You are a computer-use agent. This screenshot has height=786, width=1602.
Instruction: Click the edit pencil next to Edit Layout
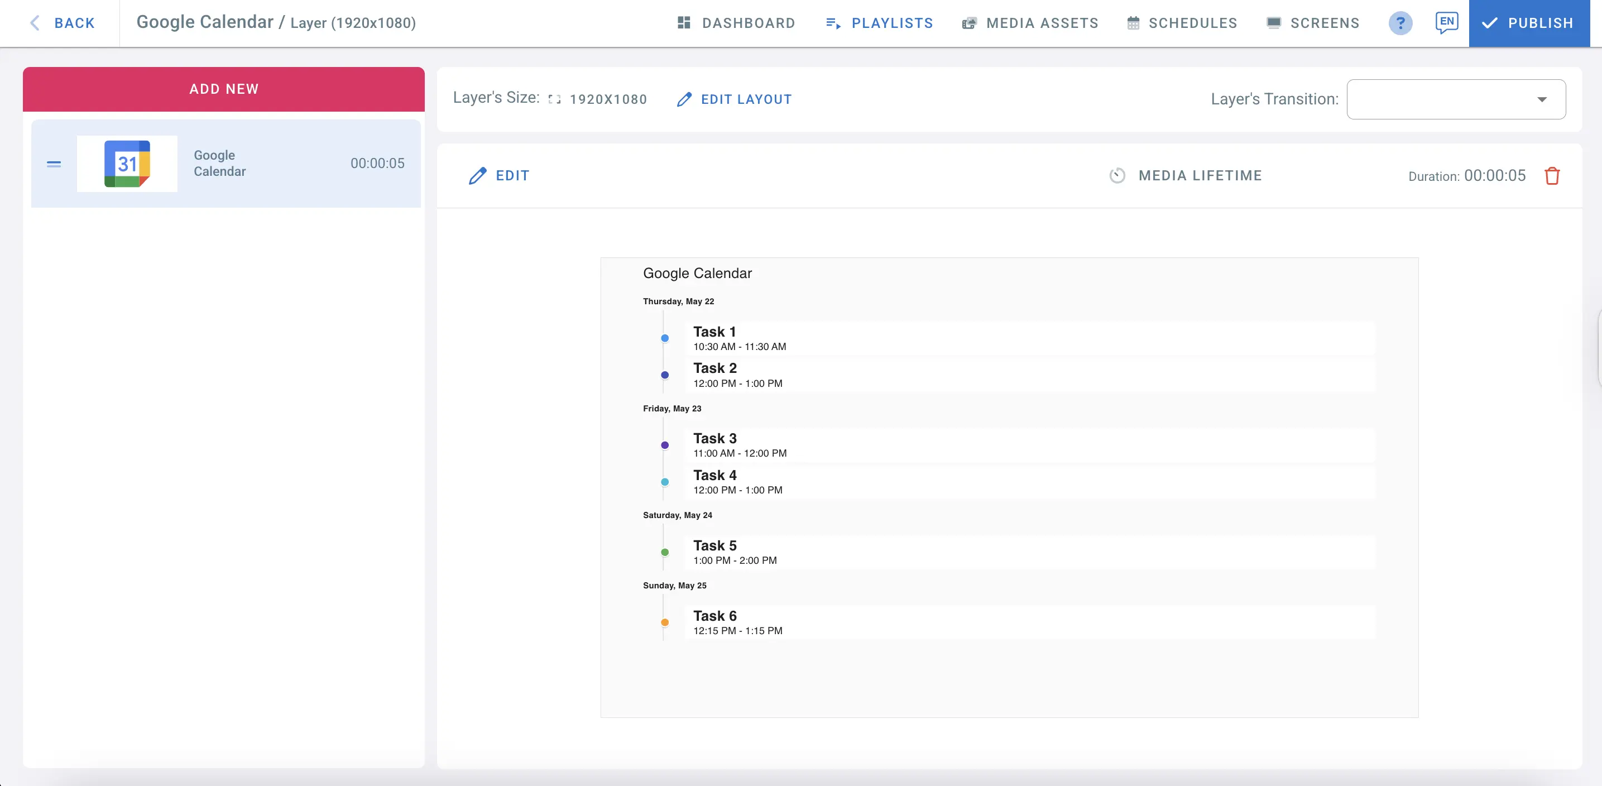685,99
